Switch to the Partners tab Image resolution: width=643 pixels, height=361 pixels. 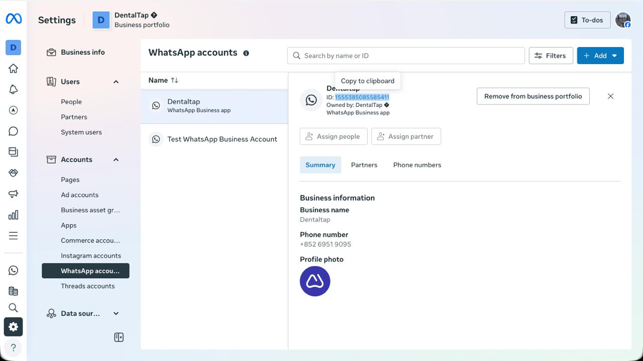click(x=364, y=165)
